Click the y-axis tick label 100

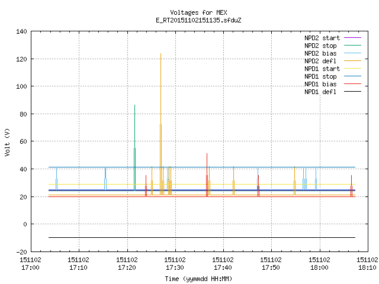tap(21, 86)
